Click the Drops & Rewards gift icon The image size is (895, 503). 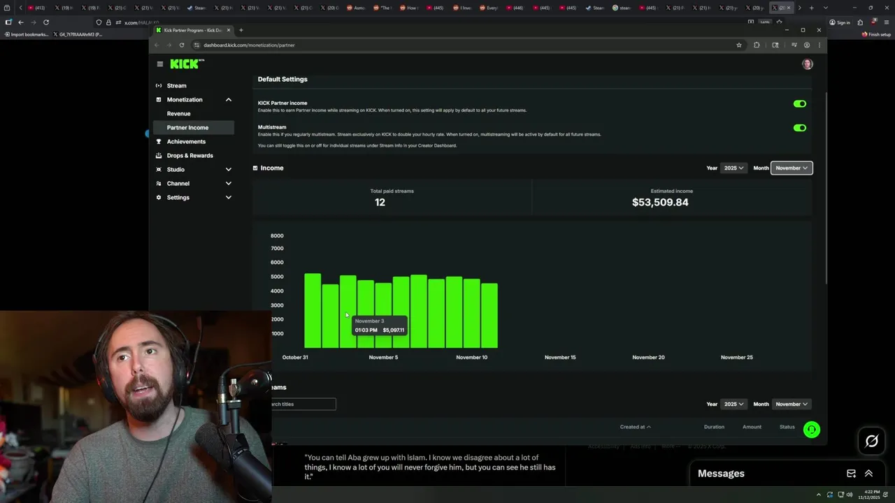click(x=159, y=155)
